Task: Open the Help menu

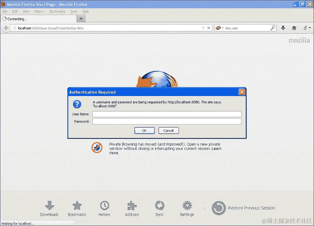Action: [x=85, y=11]
